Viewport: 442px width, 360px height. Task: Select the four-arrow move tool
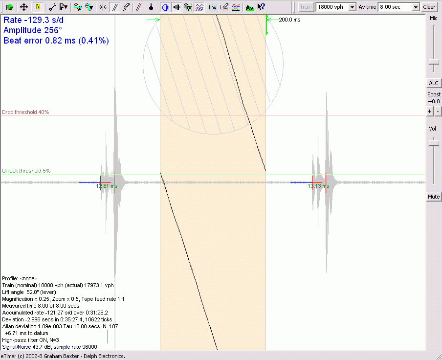coord(23,7)
